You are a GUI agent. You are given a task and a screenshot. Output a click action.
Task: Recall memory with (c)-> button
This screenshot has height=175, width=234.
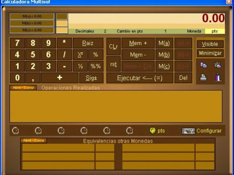pyautogui.click(x=183, y=66)
